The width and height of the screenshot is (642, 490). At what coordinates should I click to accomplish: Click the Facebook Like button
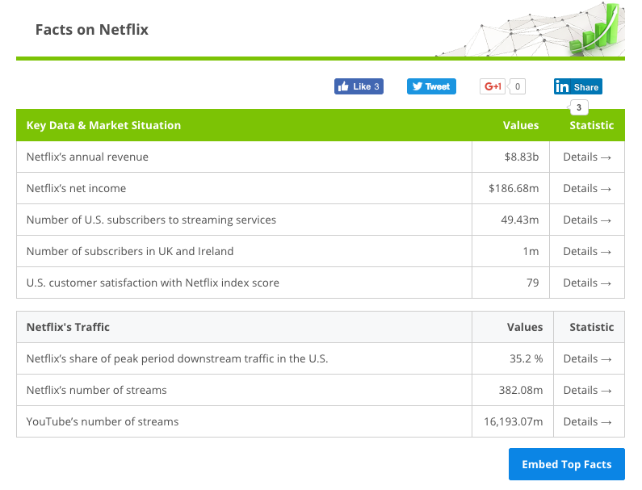(359, 86)
